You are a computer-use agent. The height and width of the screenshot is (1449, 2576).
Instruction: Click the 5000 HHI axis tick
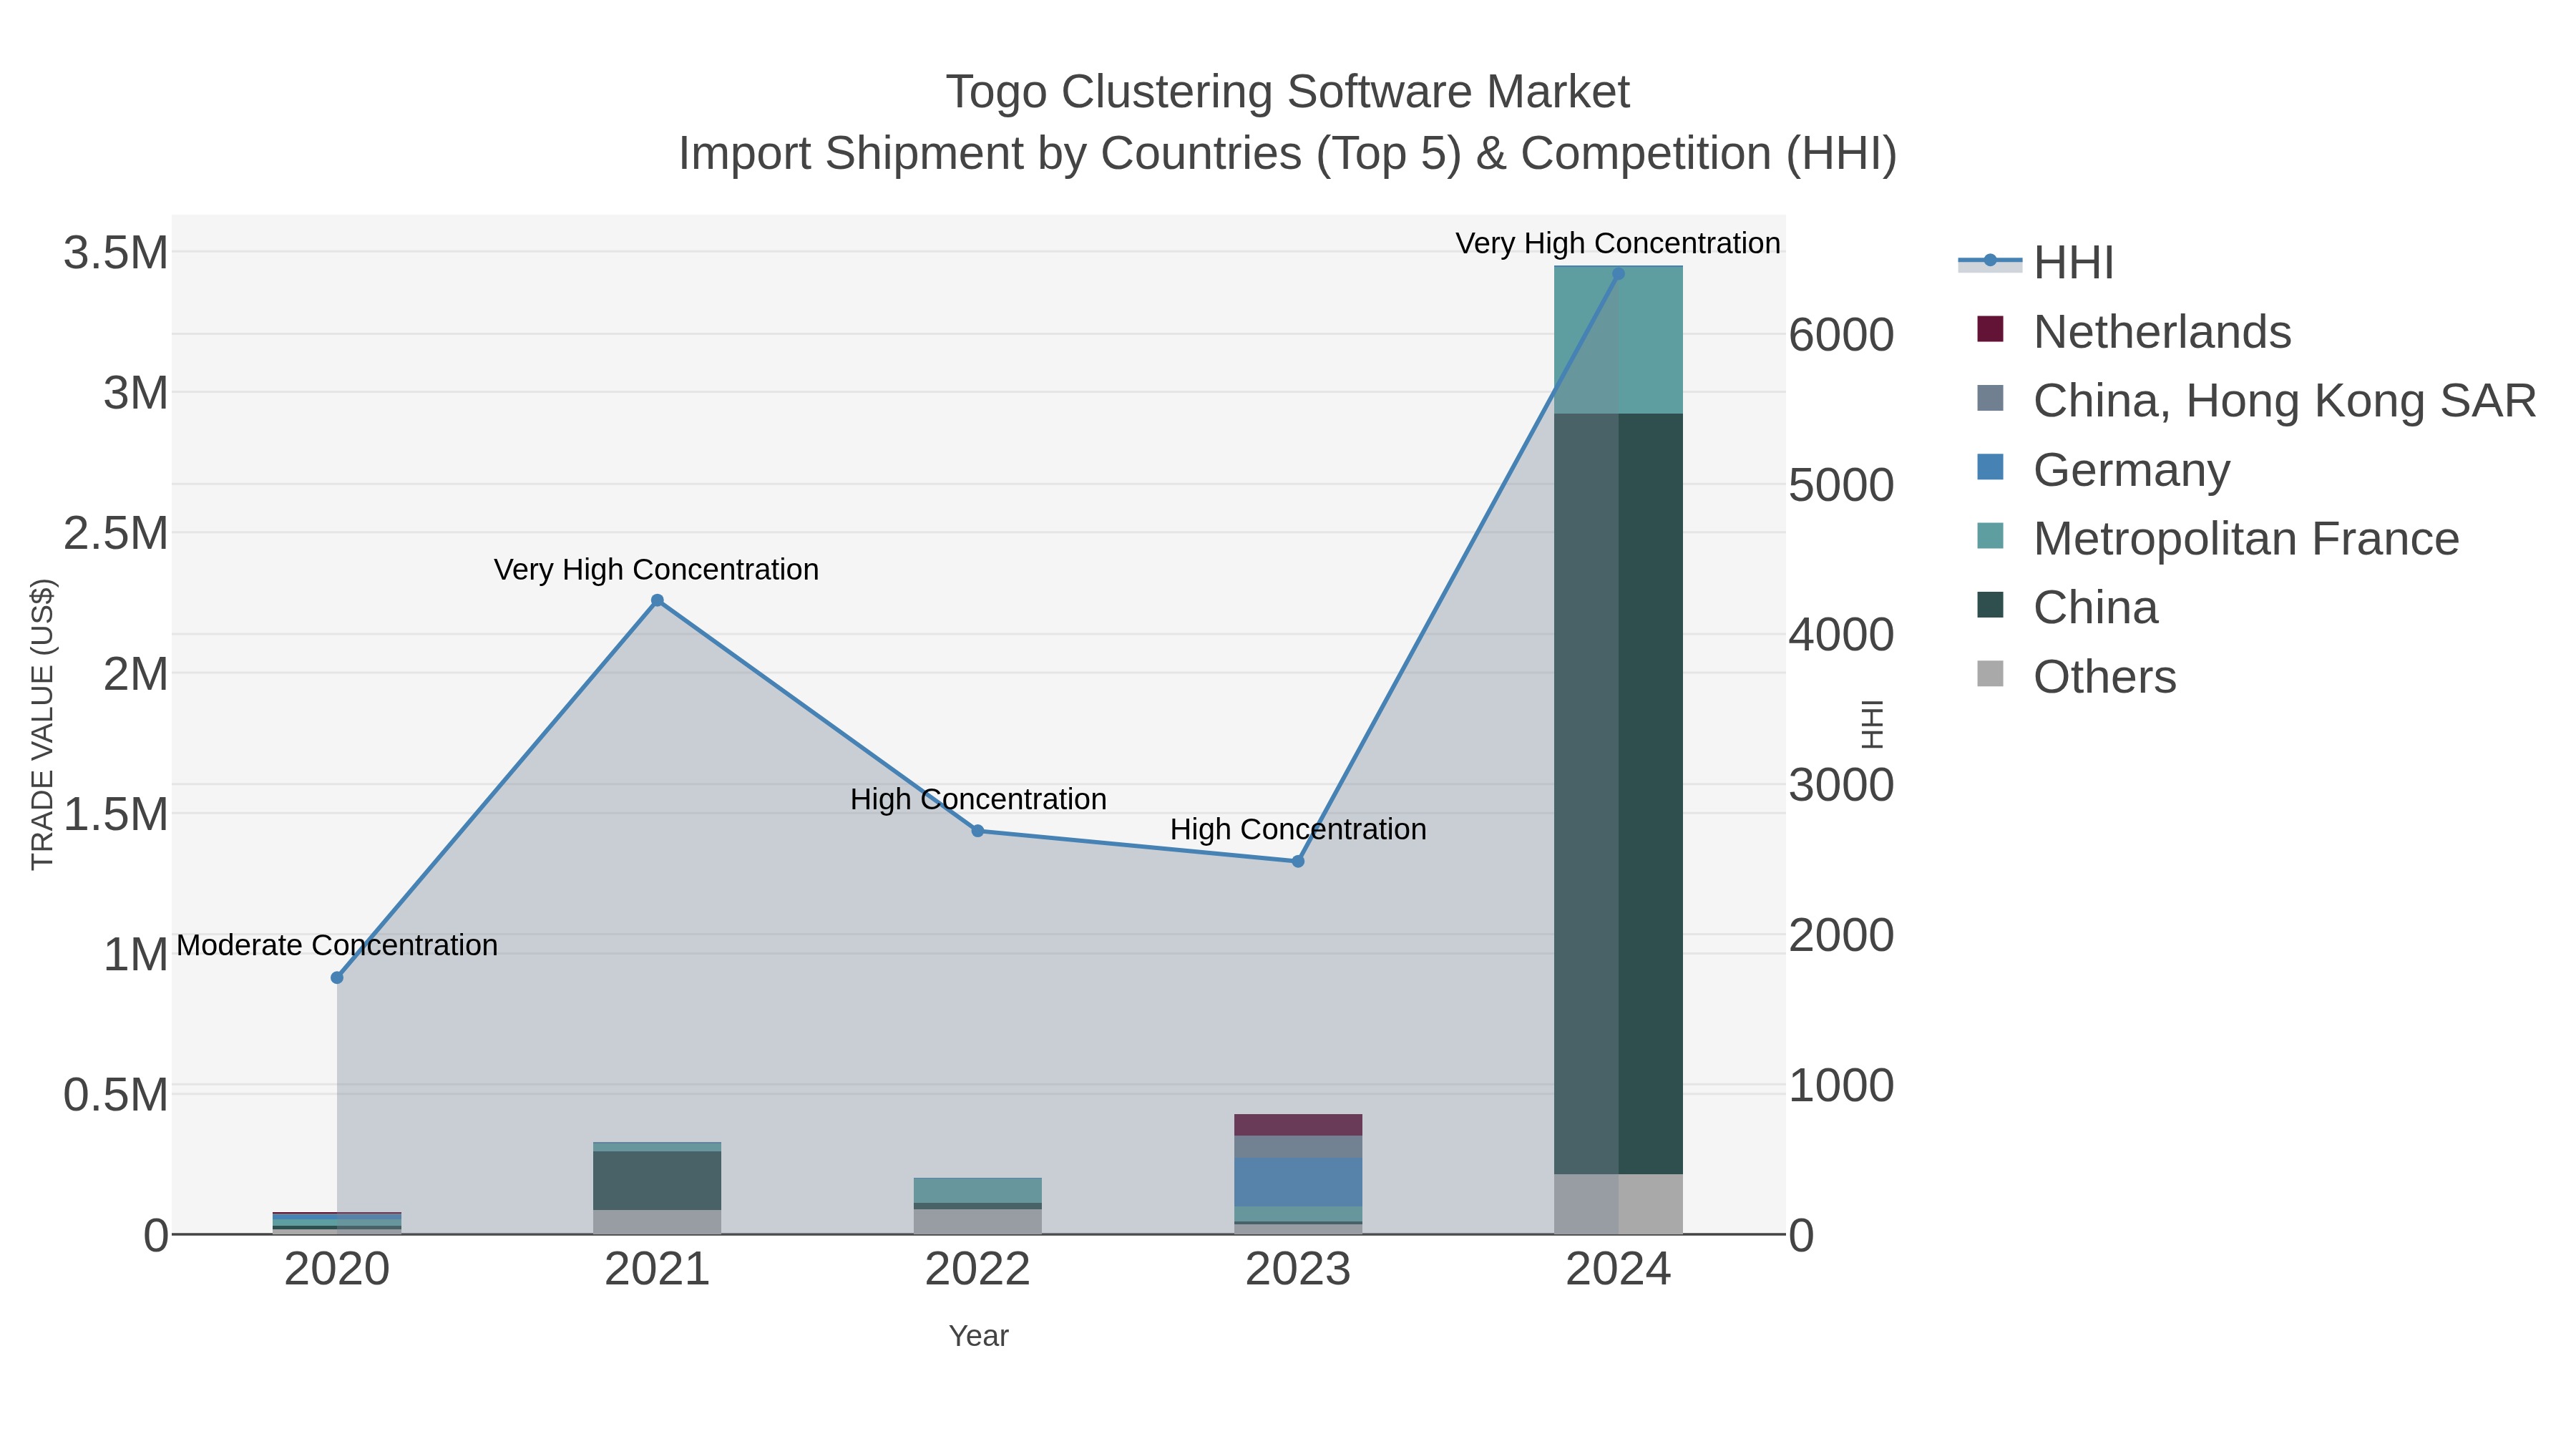pos(1841,485)
